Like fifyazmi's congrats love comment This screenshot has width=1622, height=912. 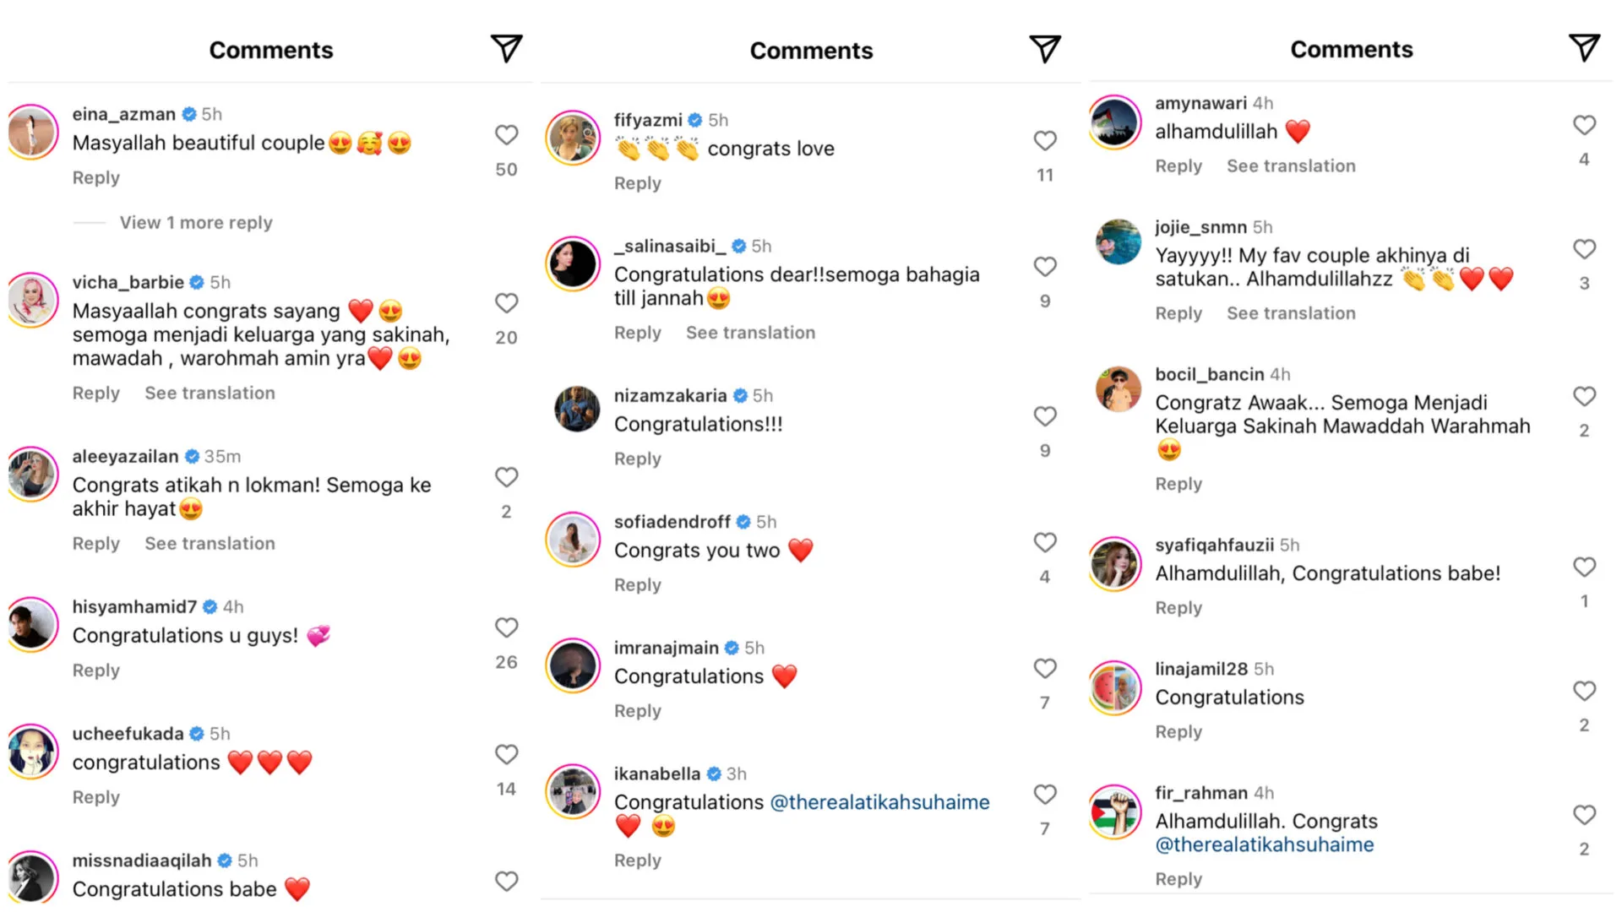pyautogui.click(x=1045, y=140)
